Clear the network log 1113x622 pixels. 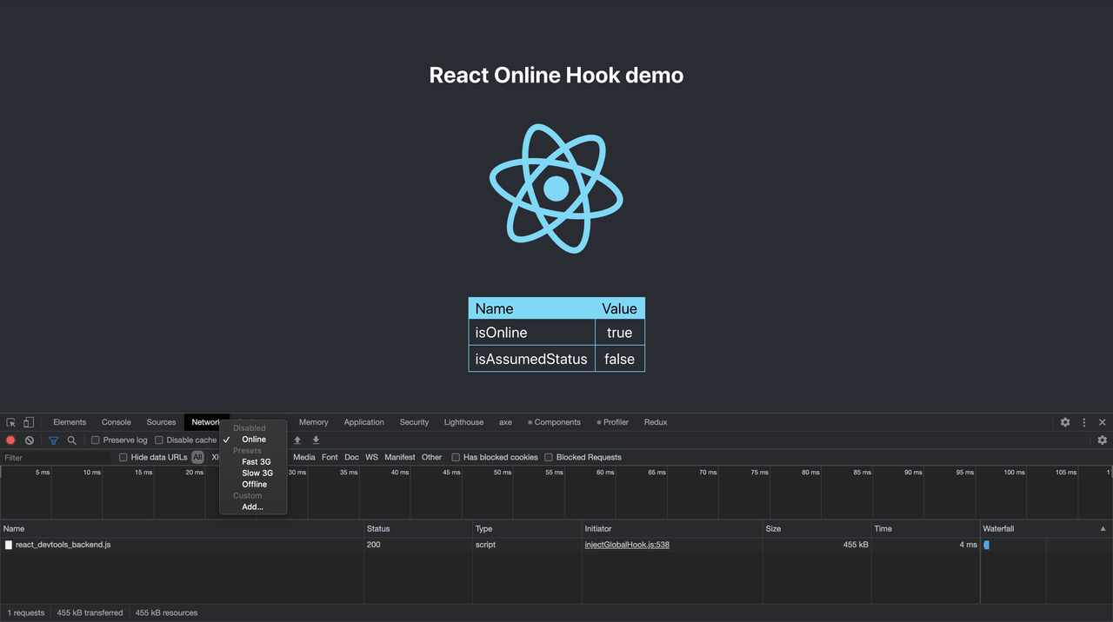pos(30,440)
